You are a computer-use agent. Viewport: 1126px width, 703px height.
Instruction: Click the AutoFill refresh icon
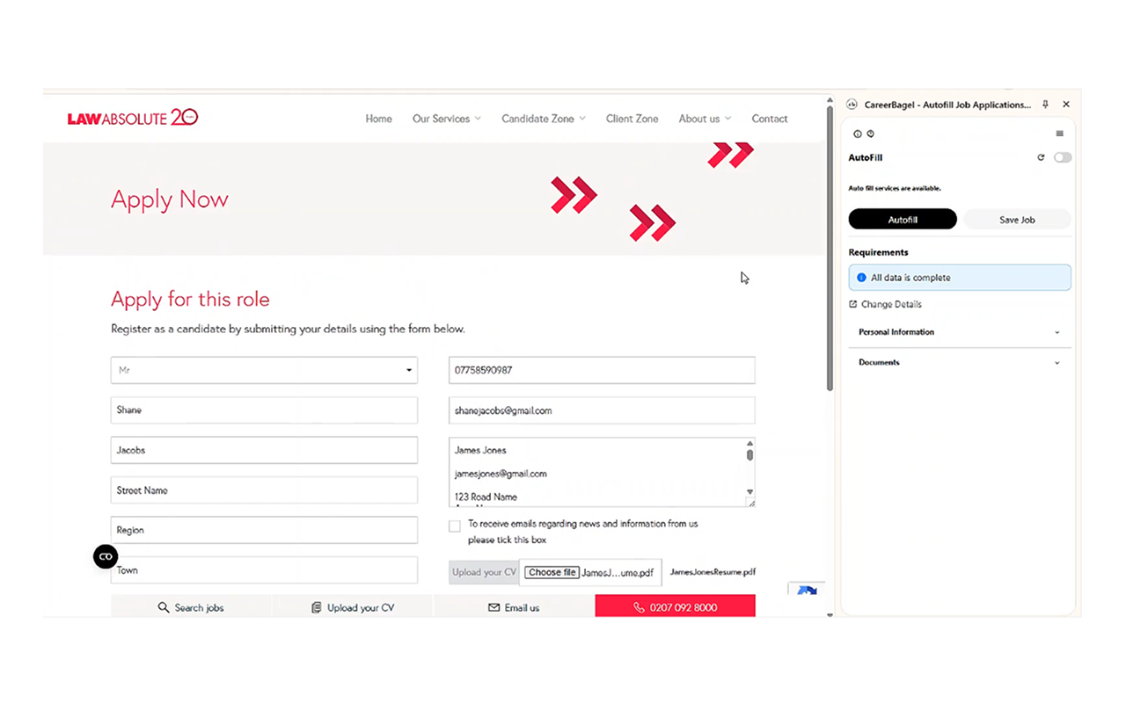click(x=1041, y=157)
